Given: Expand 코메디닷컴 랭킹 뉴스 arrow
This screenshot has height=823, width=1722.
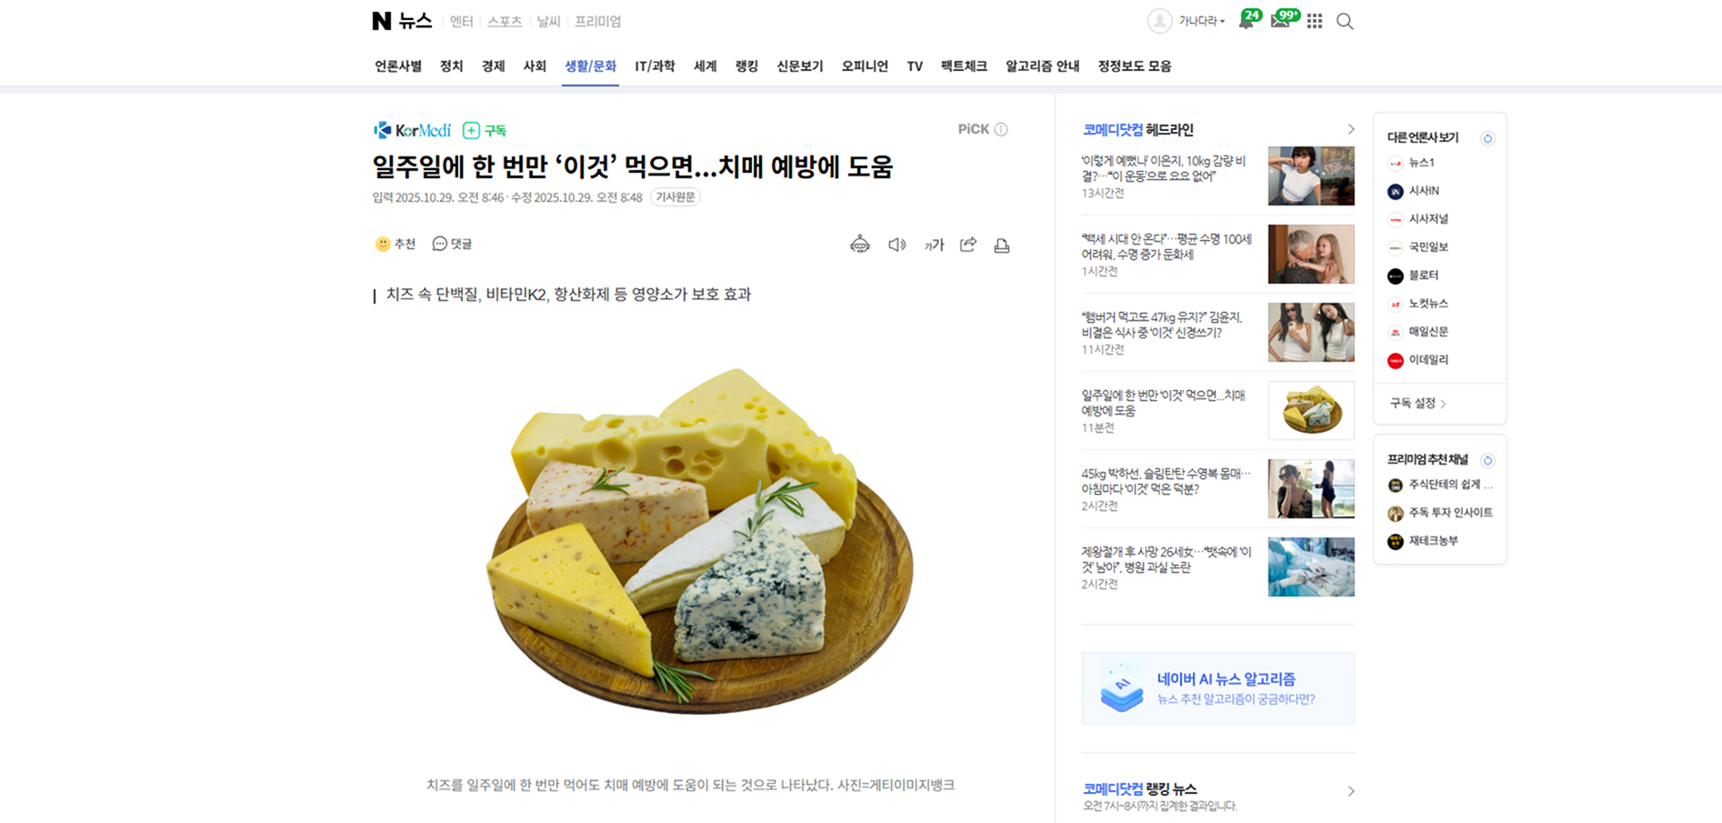Looking at the screenshot, I should click(x=1350, y=791).
